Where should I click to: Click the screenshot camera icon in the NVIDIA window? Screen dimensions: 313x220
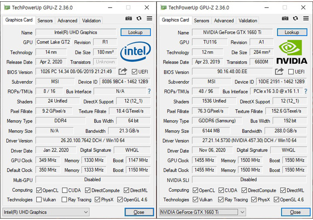(x=285, y=18)
